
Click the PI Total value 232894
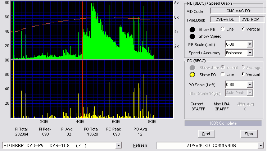click(22, 134)
